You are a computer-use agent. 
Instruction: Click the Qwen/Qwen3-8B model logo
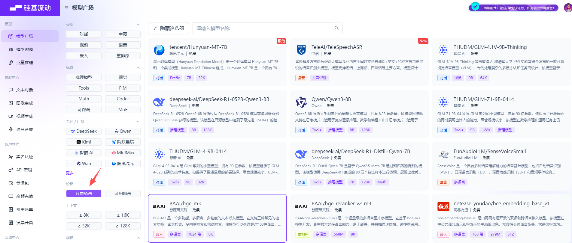coord(301,102)
